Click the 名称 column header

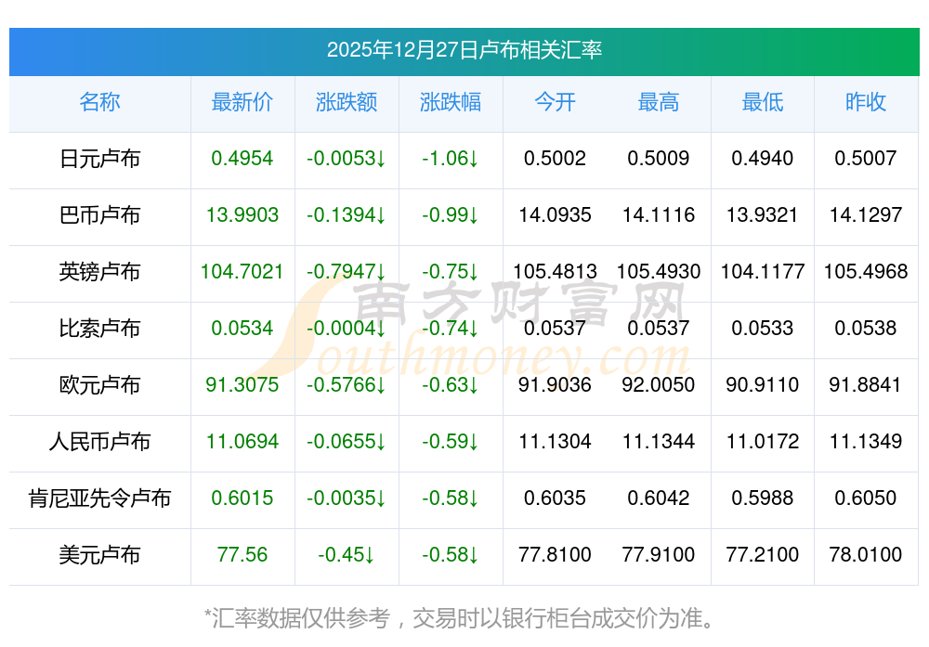[x=99, y=102]
